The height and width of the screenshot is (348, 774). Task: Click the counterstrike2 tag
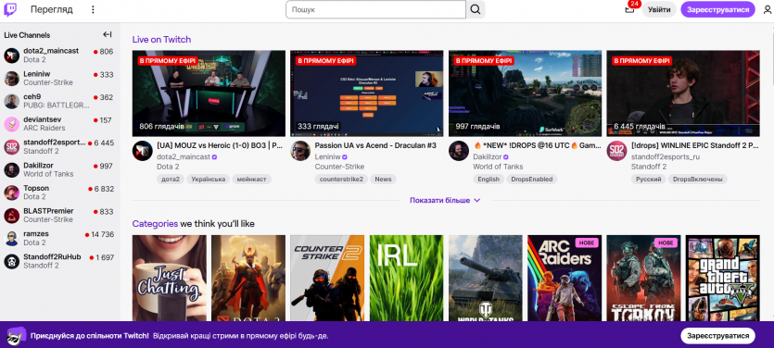point(341,180)
